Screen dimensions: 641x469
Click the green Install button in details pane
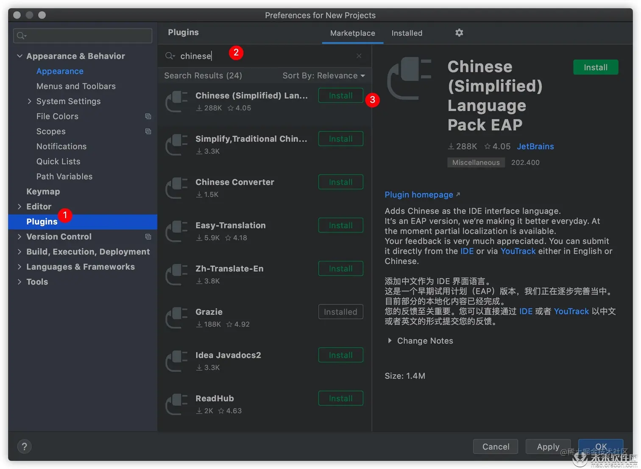point(596,67)
